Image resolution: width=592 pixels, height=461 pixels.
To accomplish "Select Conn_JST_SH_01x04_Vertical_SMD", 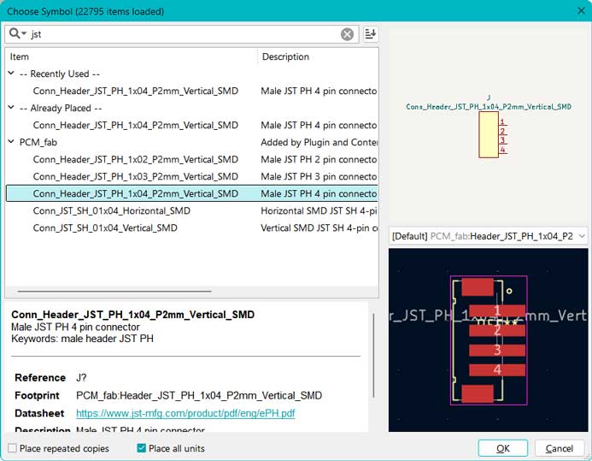I will click(x=192, y=228).
